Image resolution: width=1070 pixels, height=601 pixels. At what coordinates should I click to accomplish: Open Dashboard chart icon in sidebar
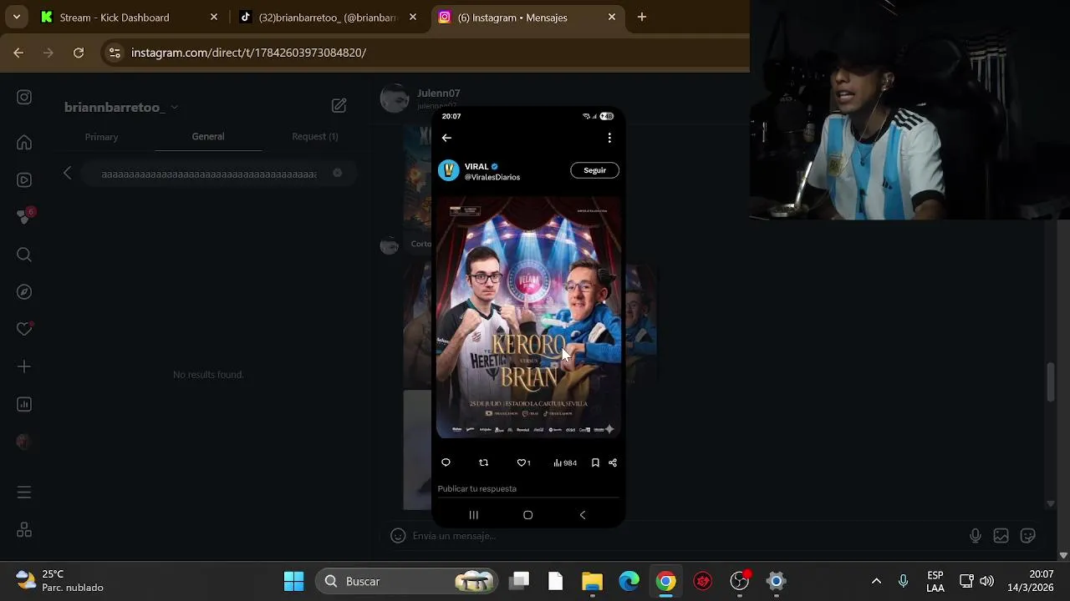pos(24,404)
